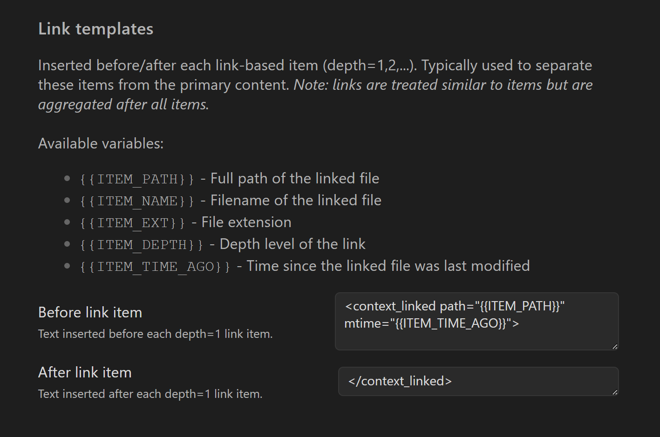Select the {{ITEM_TIME_AGO}} variable code
The image size is (660, 437).
(154, 266)
